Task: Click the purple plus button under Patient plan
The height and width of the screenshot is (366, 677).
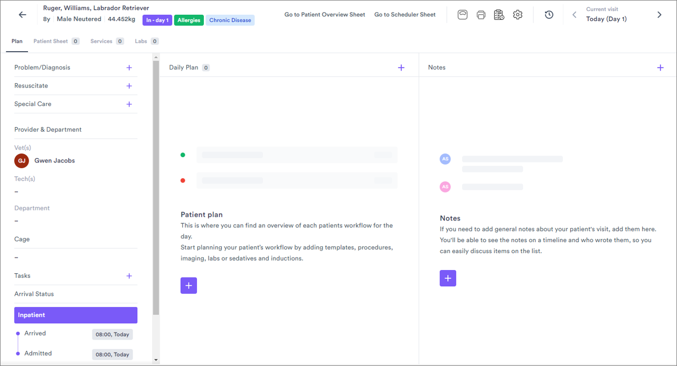Action: coord(189,285)
